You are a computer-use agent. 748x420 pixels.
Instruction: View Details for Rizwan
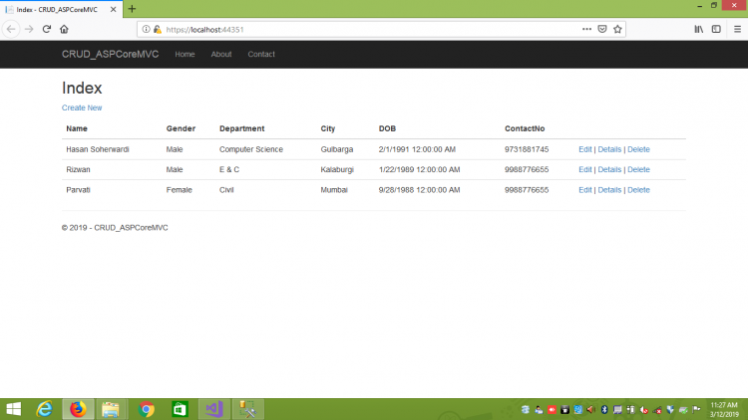click(609, 169)
